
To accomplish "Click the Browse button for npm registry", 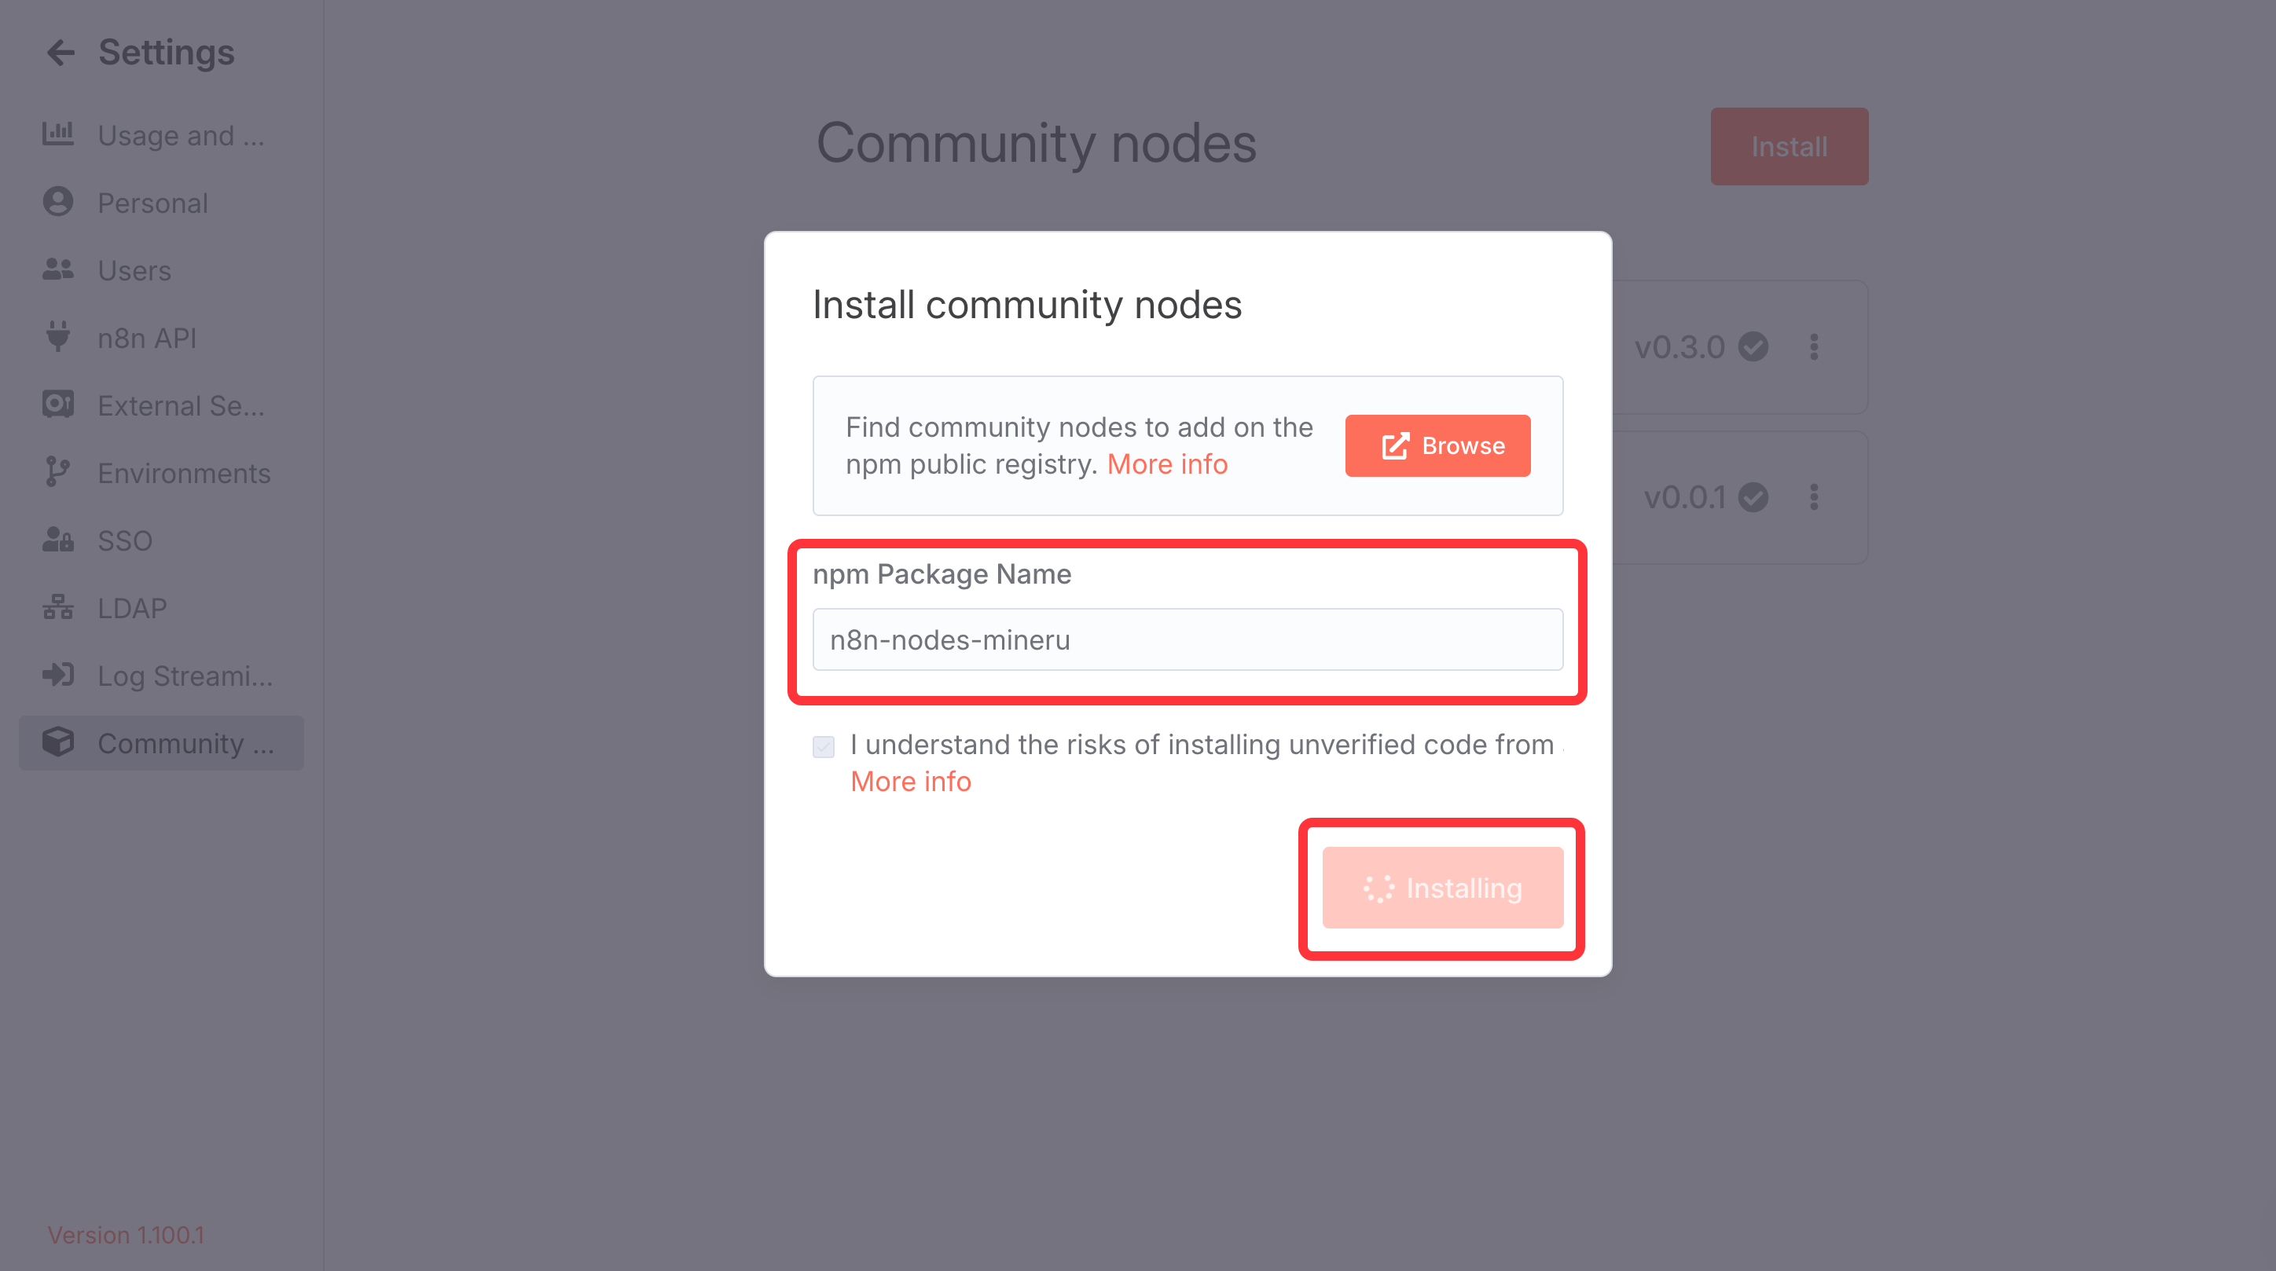I will coord(1437,446).
